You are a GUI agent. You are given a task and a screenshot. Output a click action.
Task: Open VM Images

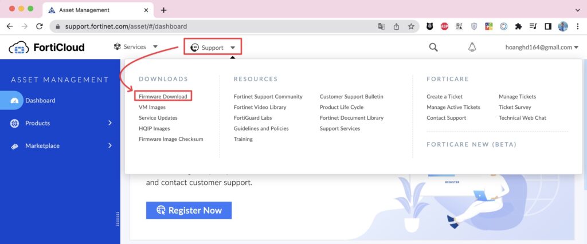click(x=152, y=107)
